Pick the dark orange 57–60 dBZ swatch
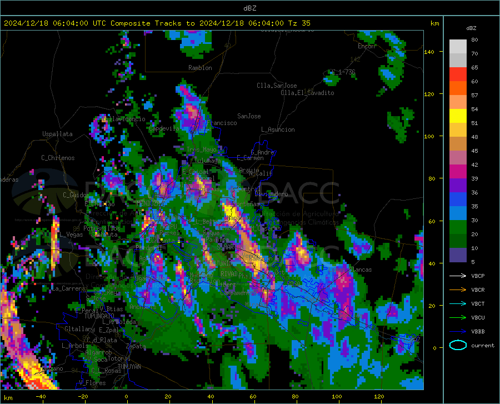The width and height of the screenshot is (500, 404). pyautogui.click(x=458, y=88)
